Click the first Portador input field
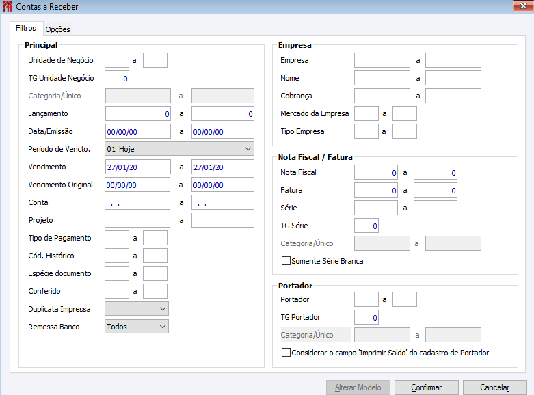This screenshot has width=534, height=395. pyautogui.click(x=366, y=299)
